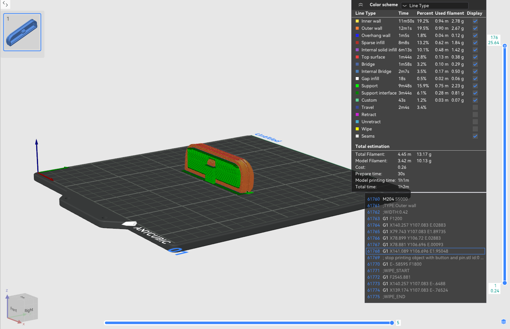Hide Inner wall lines via Display checkbox
This screenshot has height=329, width=510.
[x=475, y=21]
